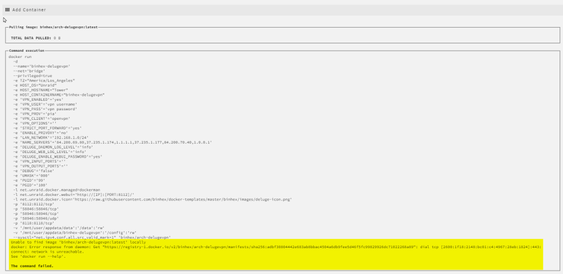The width and height of the screenshot is (563, 274).
Task: Click the '58846:58846/tcp' port line
Action: [x=36, y=208]
